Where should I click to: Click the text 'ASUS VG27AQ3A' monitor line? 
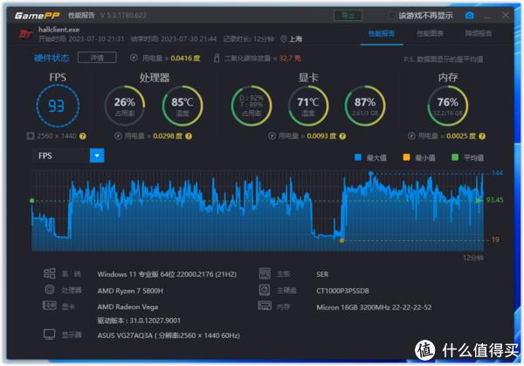pos(169,335)
